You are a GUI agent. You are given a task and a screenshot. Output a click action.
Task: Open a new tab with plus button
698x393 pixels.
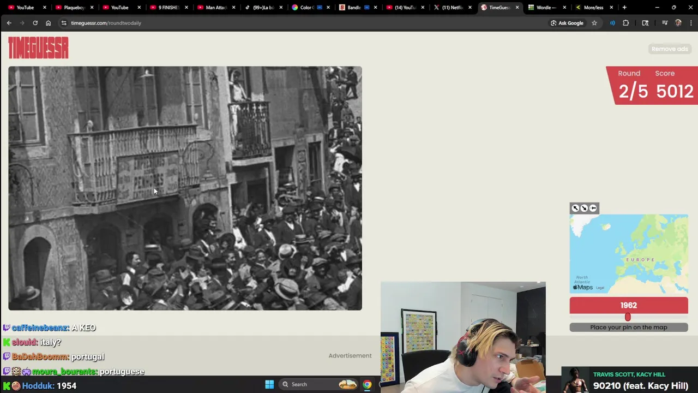(x=624, y=8)
